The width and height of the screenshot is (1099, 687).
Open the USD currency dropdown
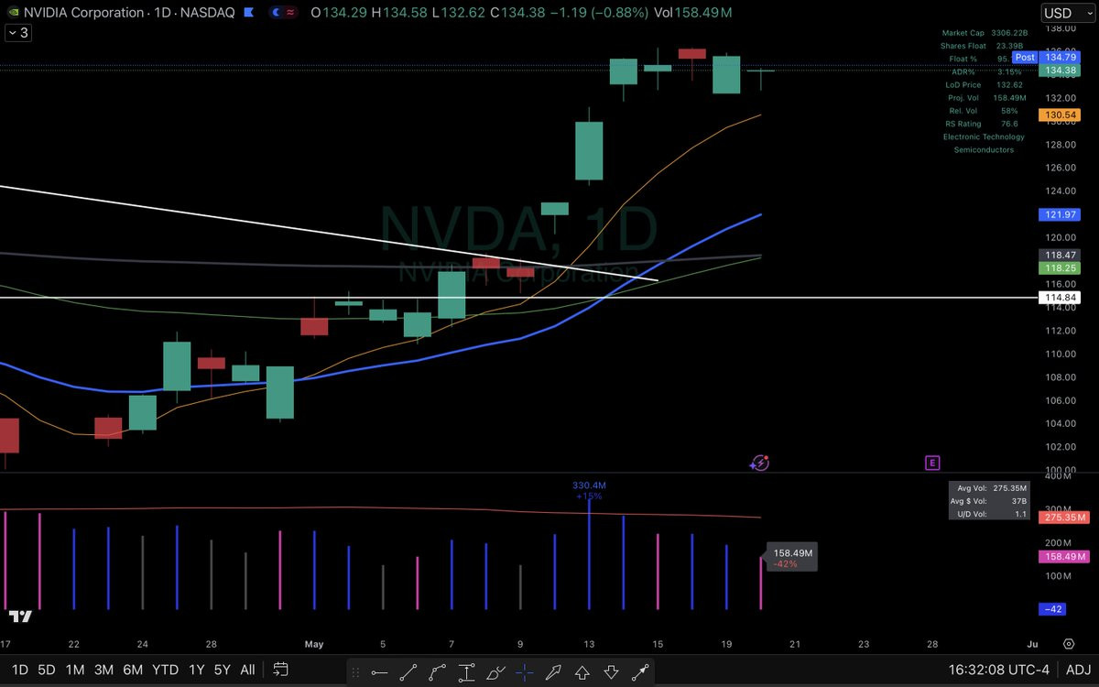pos(1066,13)
